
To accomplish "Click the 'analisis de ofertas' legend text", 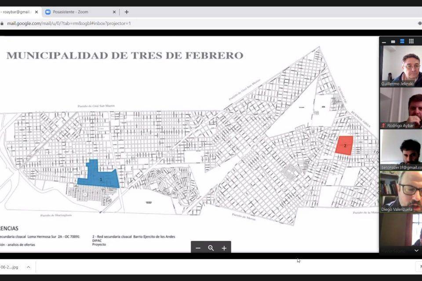I will pos(22,245).
